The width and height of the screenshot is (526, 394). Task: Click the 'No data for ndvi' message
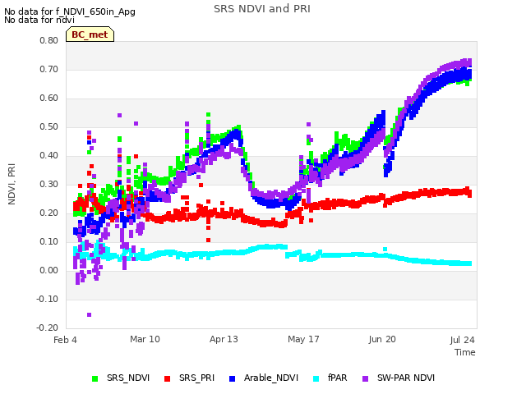(39, 20)
